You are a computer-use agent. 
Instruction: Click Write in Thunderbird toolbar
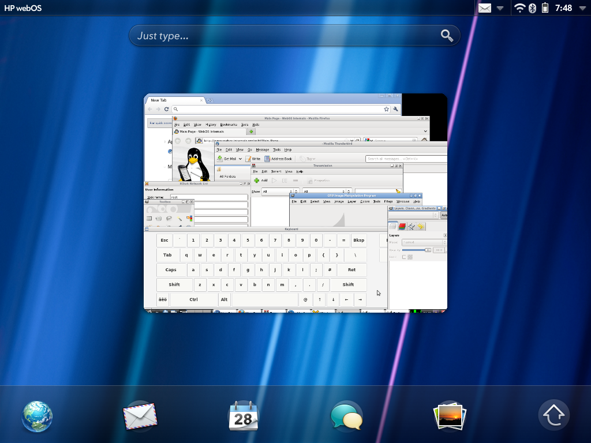[253, 159]
